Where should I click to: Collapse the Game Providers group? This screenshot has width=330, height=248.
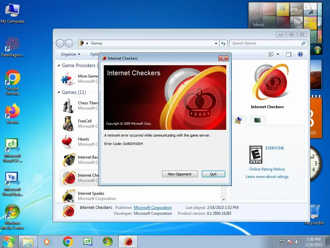[59, 66]
